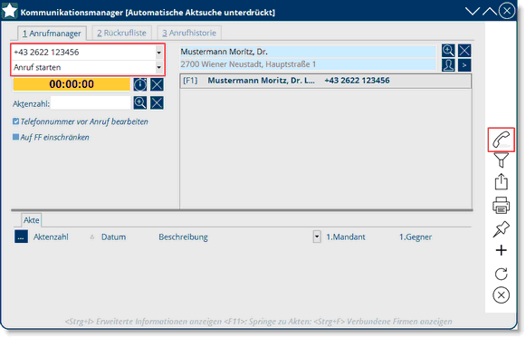Image resolution: width=526 pixels, height=338 pixels.
Task: Click the '...' button left of Aktenzahl column
Action: (21, 237)
